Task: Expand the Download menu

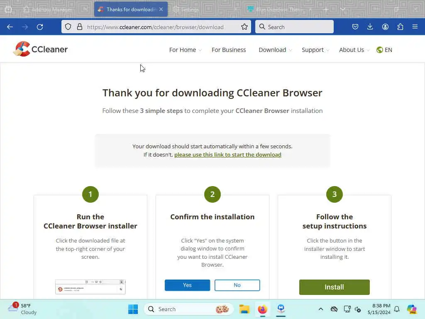Action: 276,50
